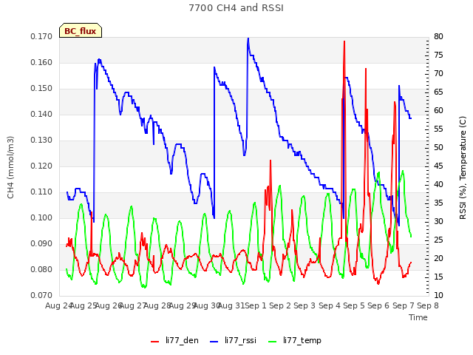The height and width of the screenshot is (355, 473).
Task: Click the 0.080 left axis value
Action: click(x=41, y=269)
